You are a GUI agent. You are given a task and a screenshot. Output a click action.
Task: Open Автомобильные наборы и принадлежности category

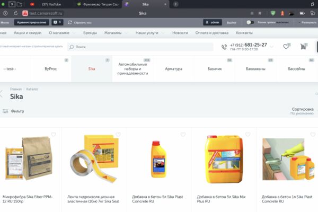tap(132, 69)
